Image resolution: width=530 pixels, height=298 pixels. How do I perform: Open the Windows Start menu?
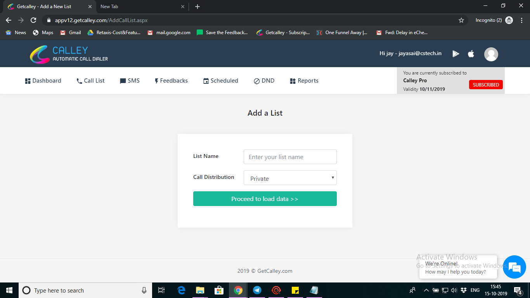pyautogui.click(x=9, y=290)
